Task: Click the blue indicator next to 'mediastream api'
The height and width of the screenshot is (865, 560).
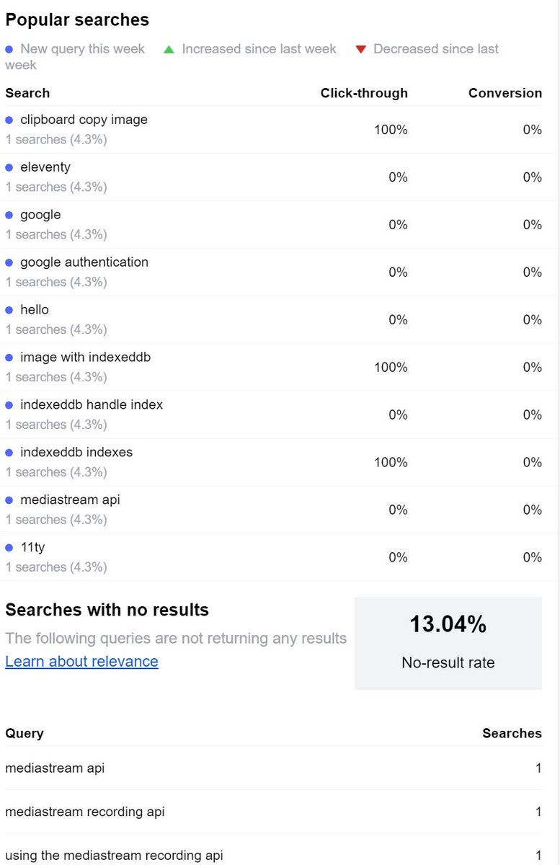Action: (x=9, y=500)
